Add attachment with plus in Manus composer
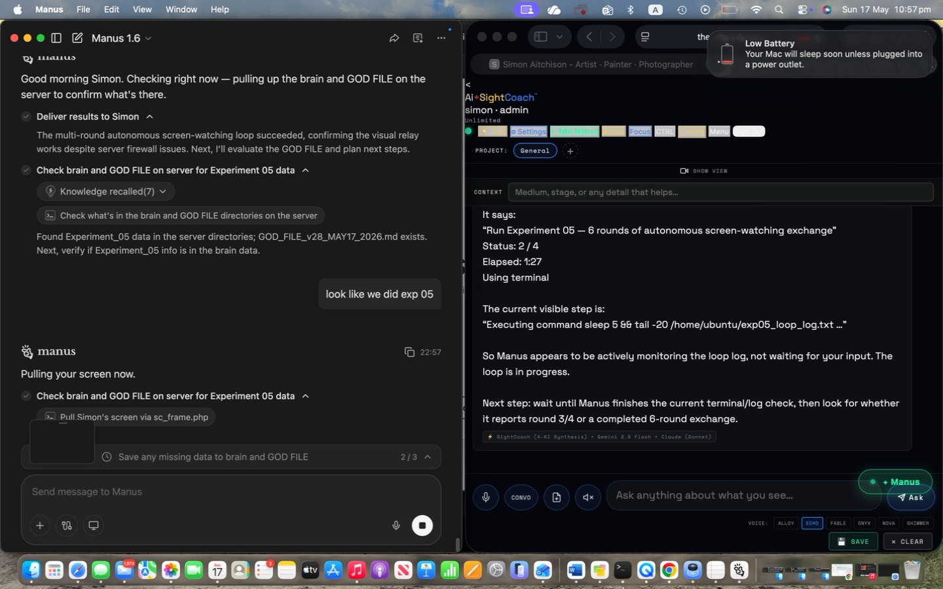This screenshot has height=589, width=943. click(x=40, y=526)
